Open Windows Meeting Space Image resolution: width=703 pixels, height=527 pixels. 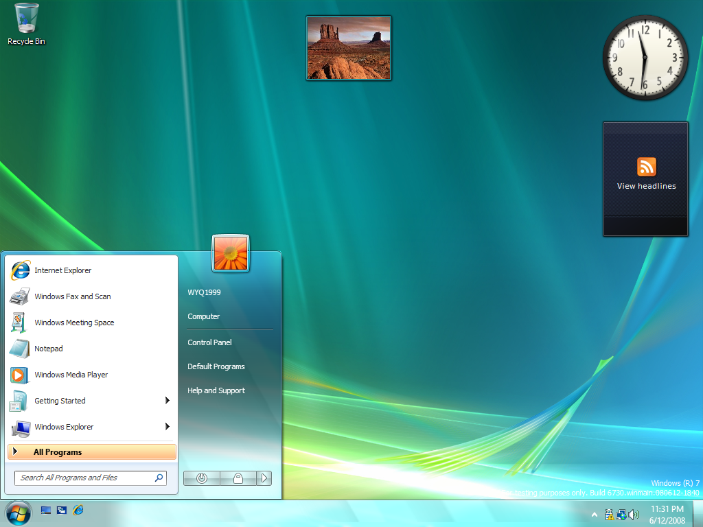click(x=74, y=323)
